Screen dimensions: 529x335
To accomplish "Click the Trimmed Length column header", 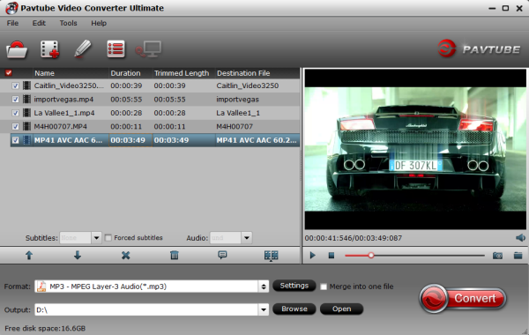I will [184, 73].
